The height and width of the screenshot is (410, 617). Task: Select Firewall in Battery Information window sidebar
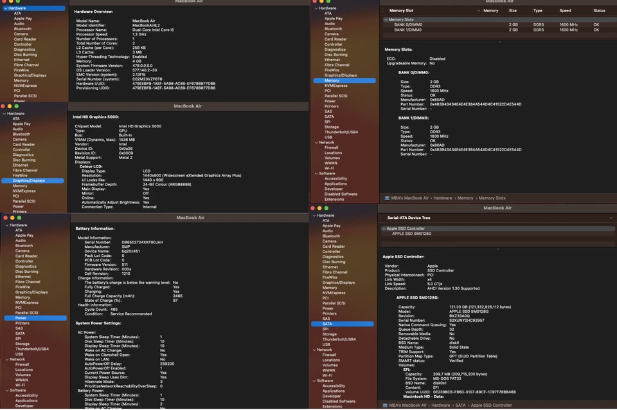point(22,365)
